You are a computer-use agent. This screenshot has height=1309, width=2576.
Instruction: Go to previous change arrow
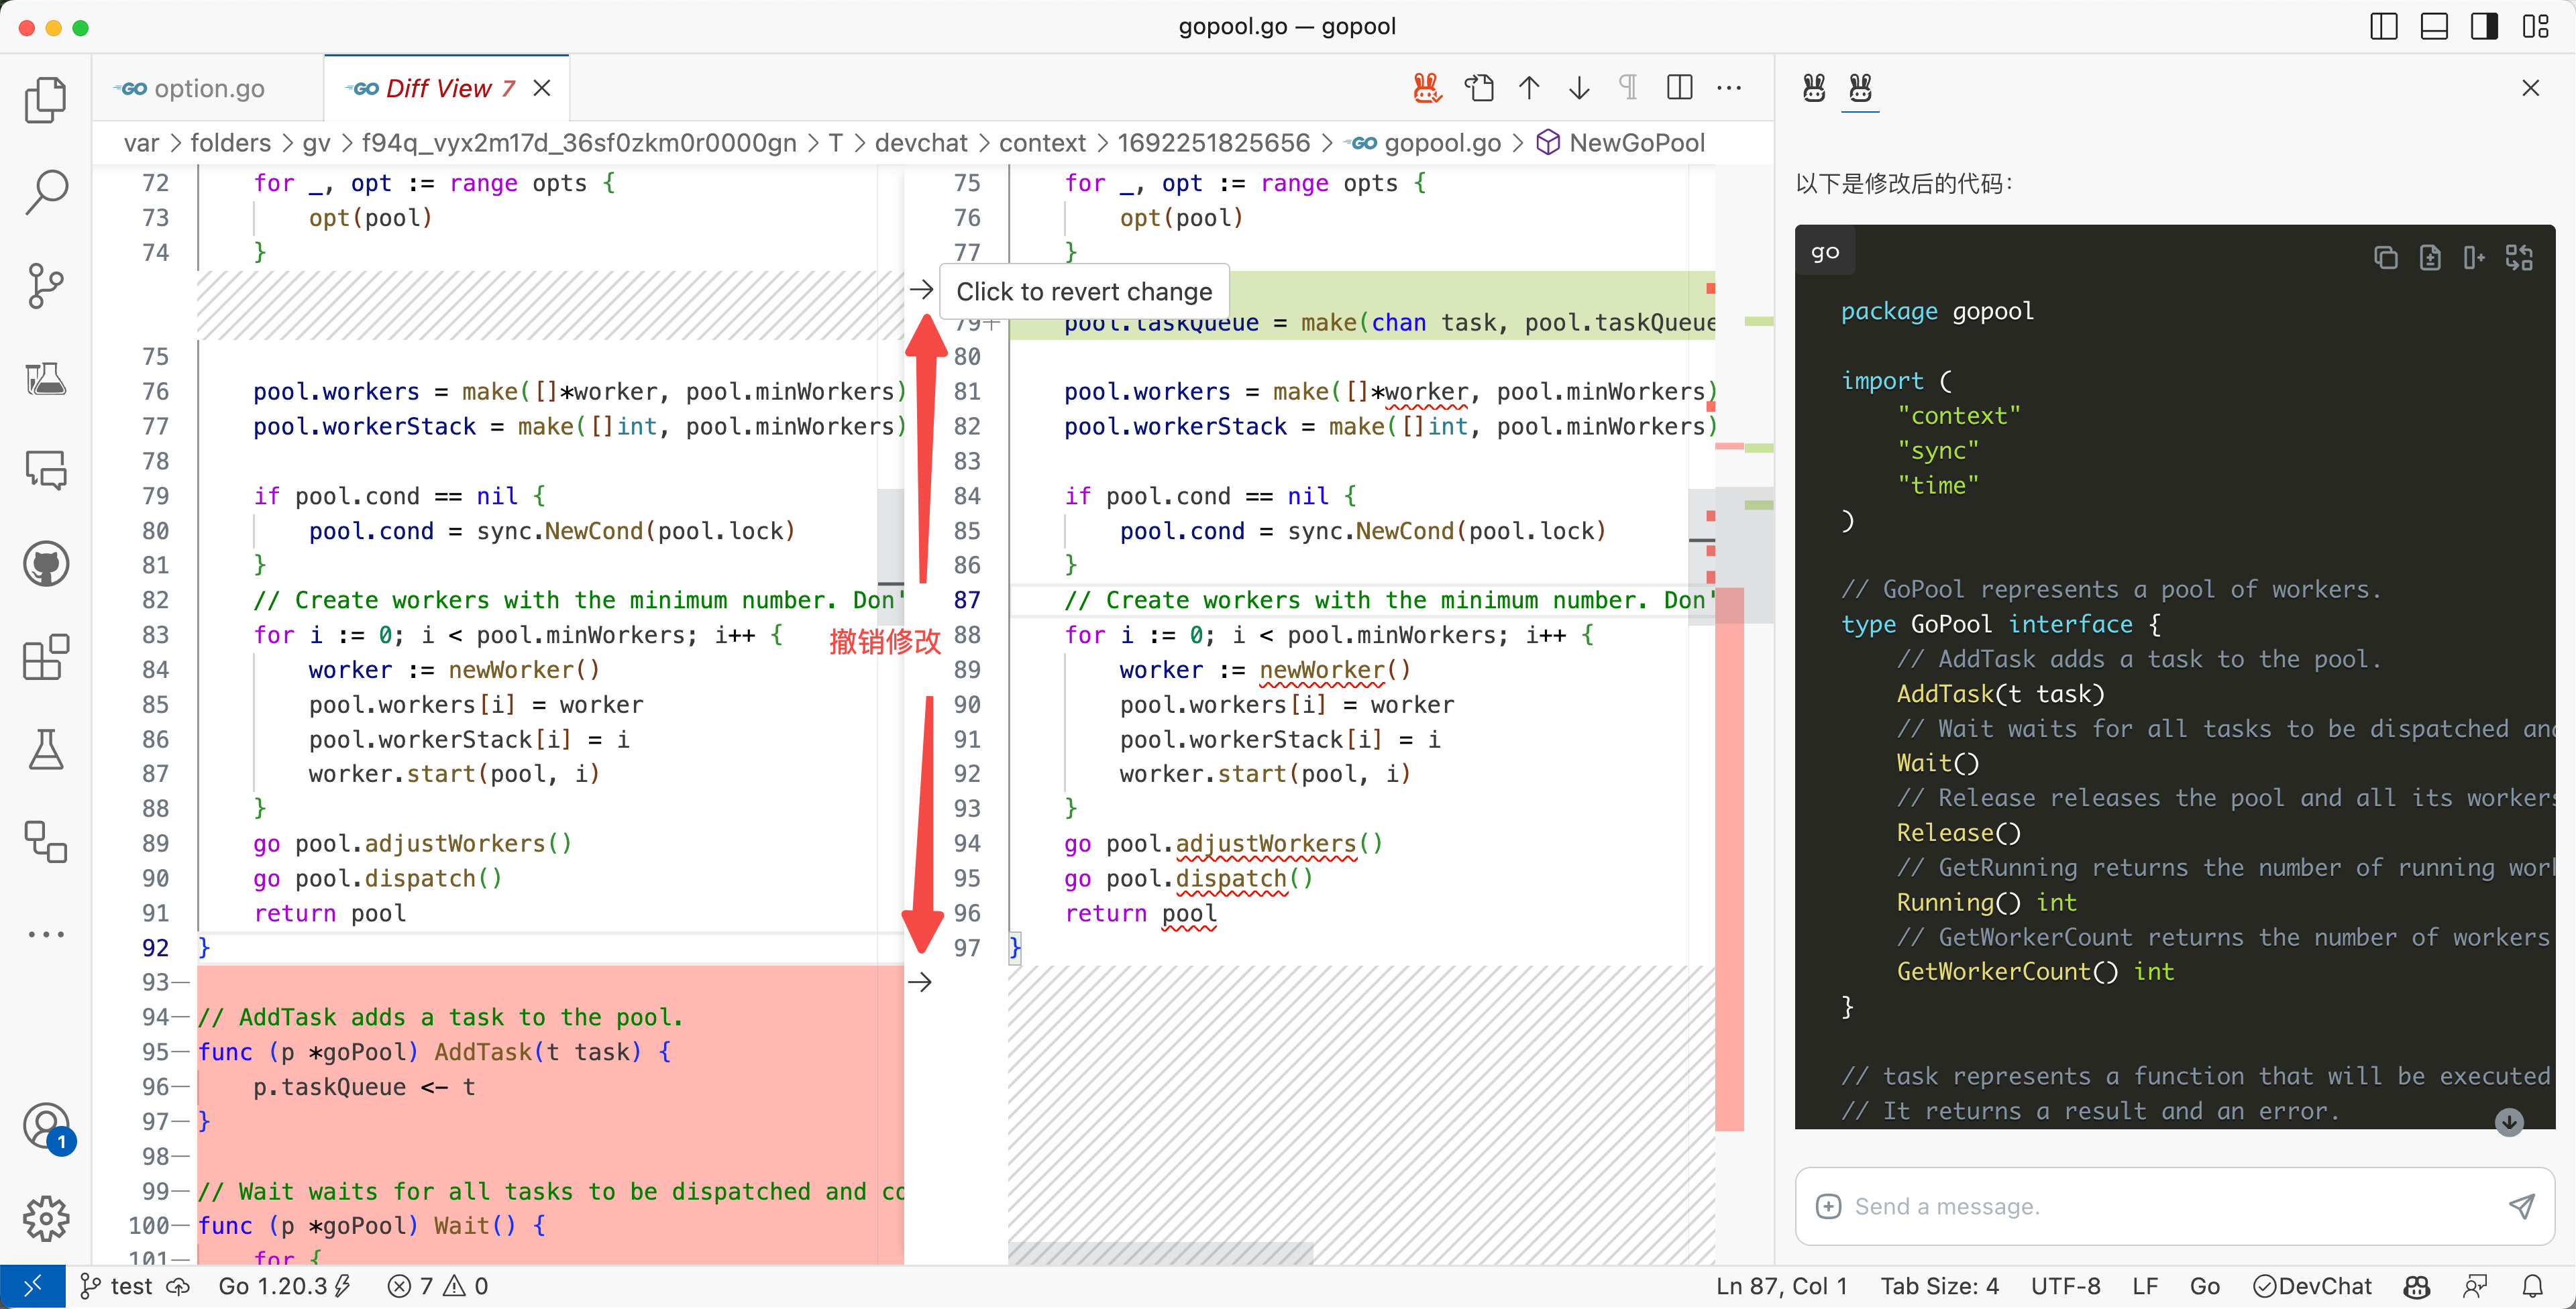pyautogui.click(x=1529, y=88)
